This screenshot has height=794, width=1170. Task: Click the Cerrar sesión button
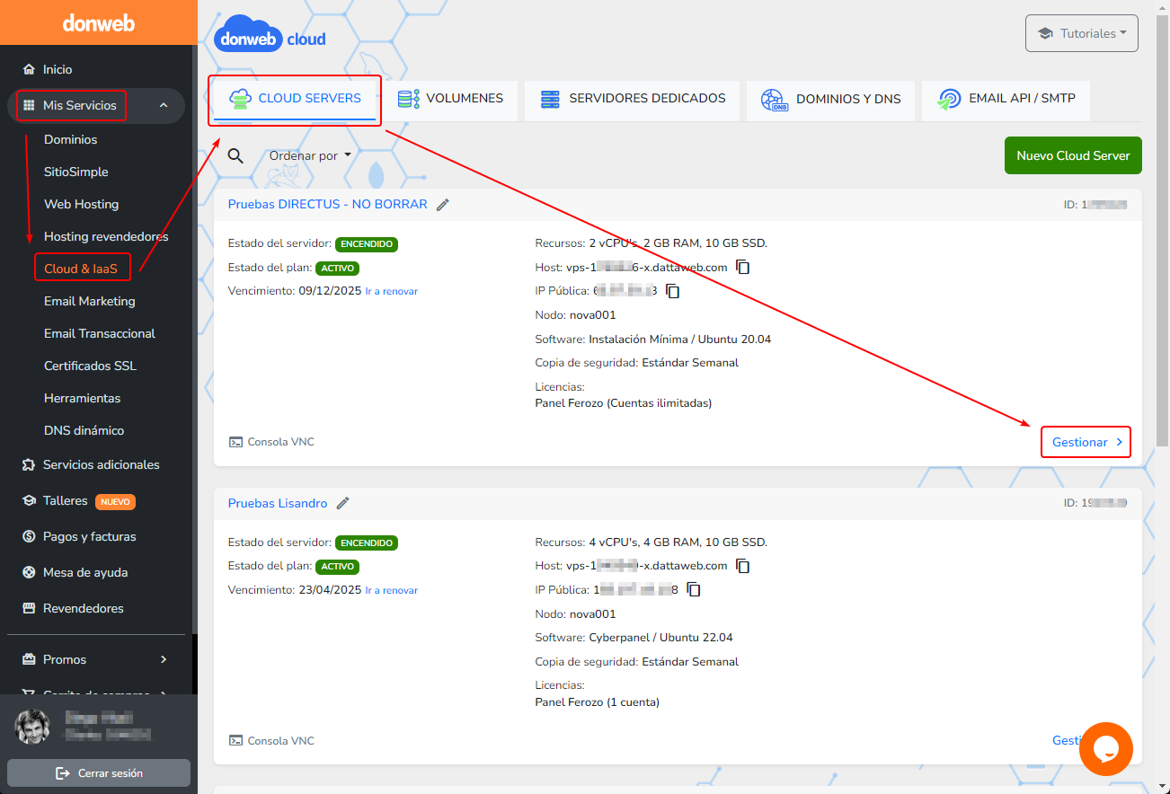tap(99, 772)
